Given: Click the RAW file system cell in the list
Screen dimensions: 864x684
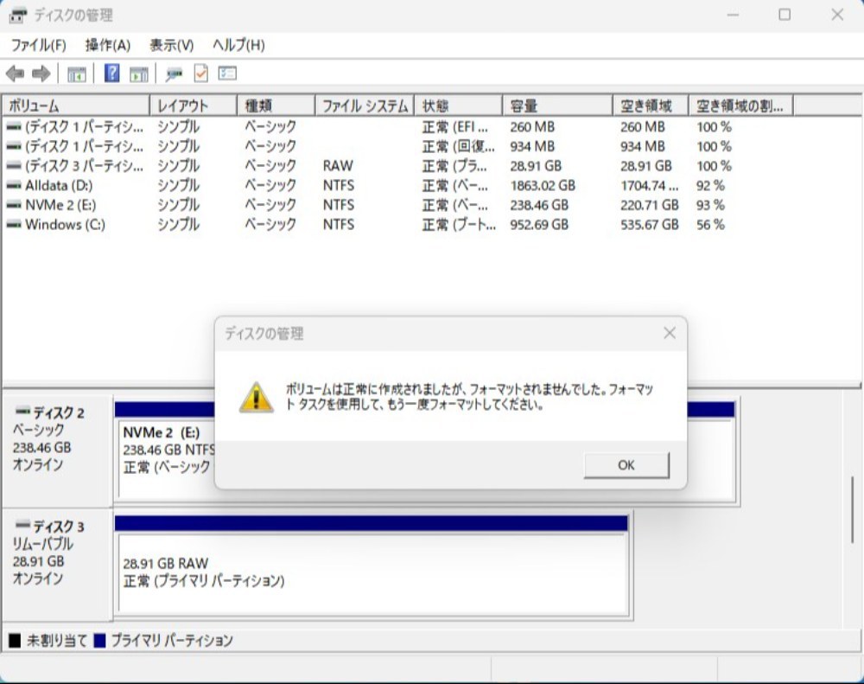Looking at the screenshot, I should tap(338, 166).
